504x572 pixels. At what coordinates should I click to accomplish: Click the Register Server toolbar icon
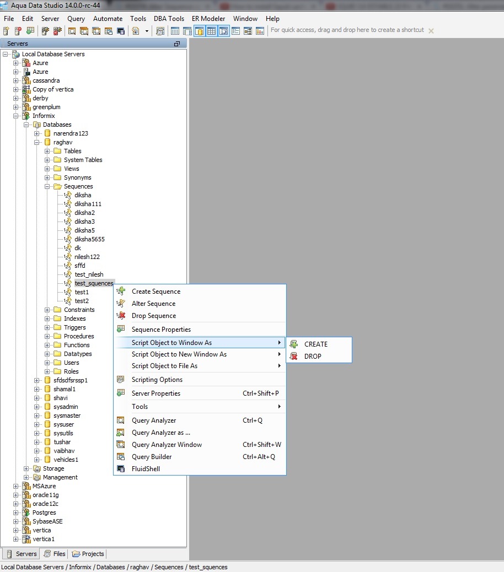6,31
